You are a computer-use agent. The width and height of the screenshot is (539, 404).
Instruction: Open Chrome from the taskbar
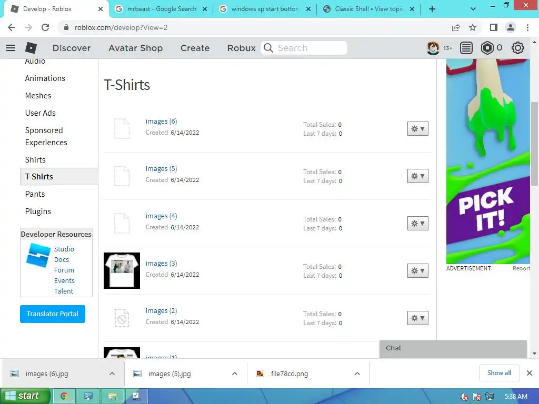pos(64,396)
